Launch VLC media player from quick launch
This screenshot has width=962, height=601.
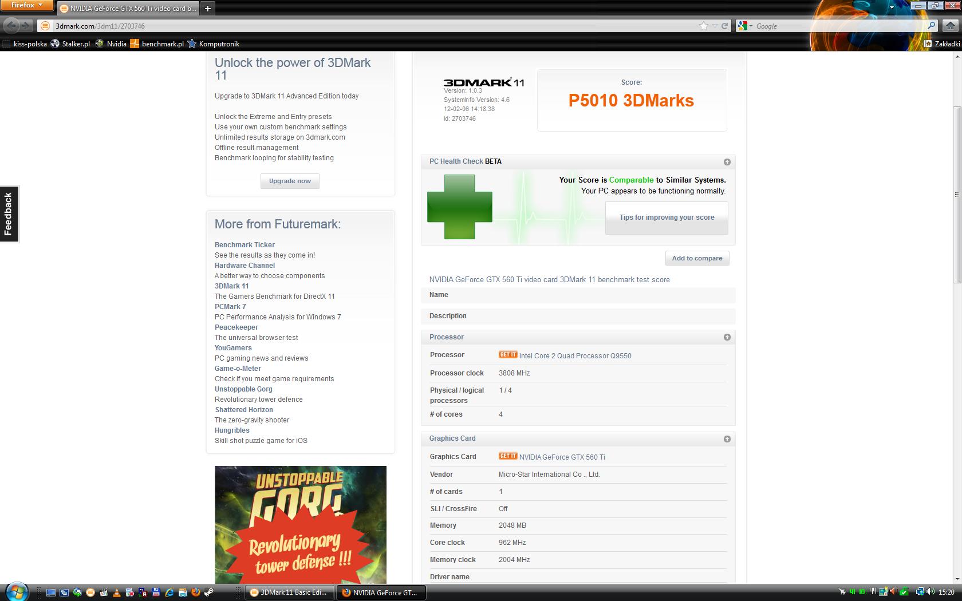click(x=117, y=592)
